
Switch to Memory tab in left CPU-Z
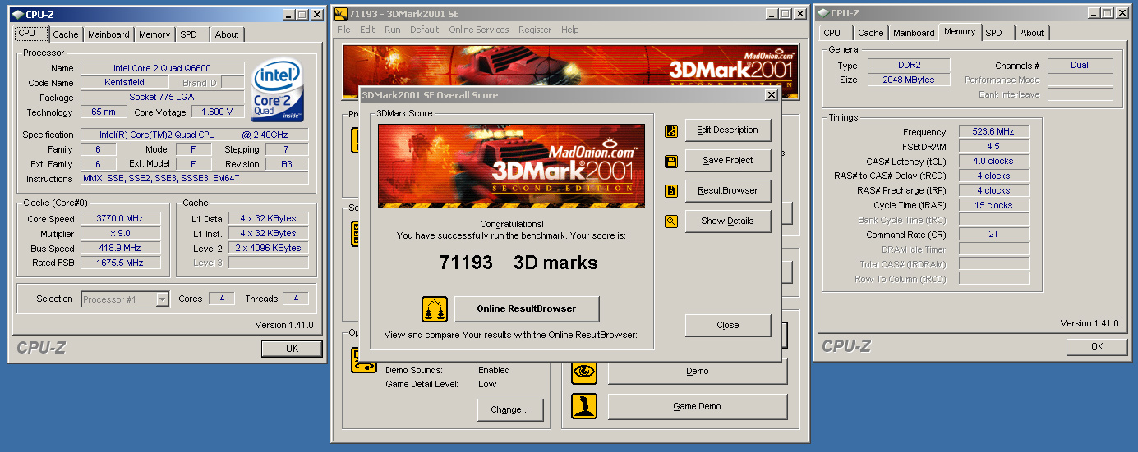(154, 34)
